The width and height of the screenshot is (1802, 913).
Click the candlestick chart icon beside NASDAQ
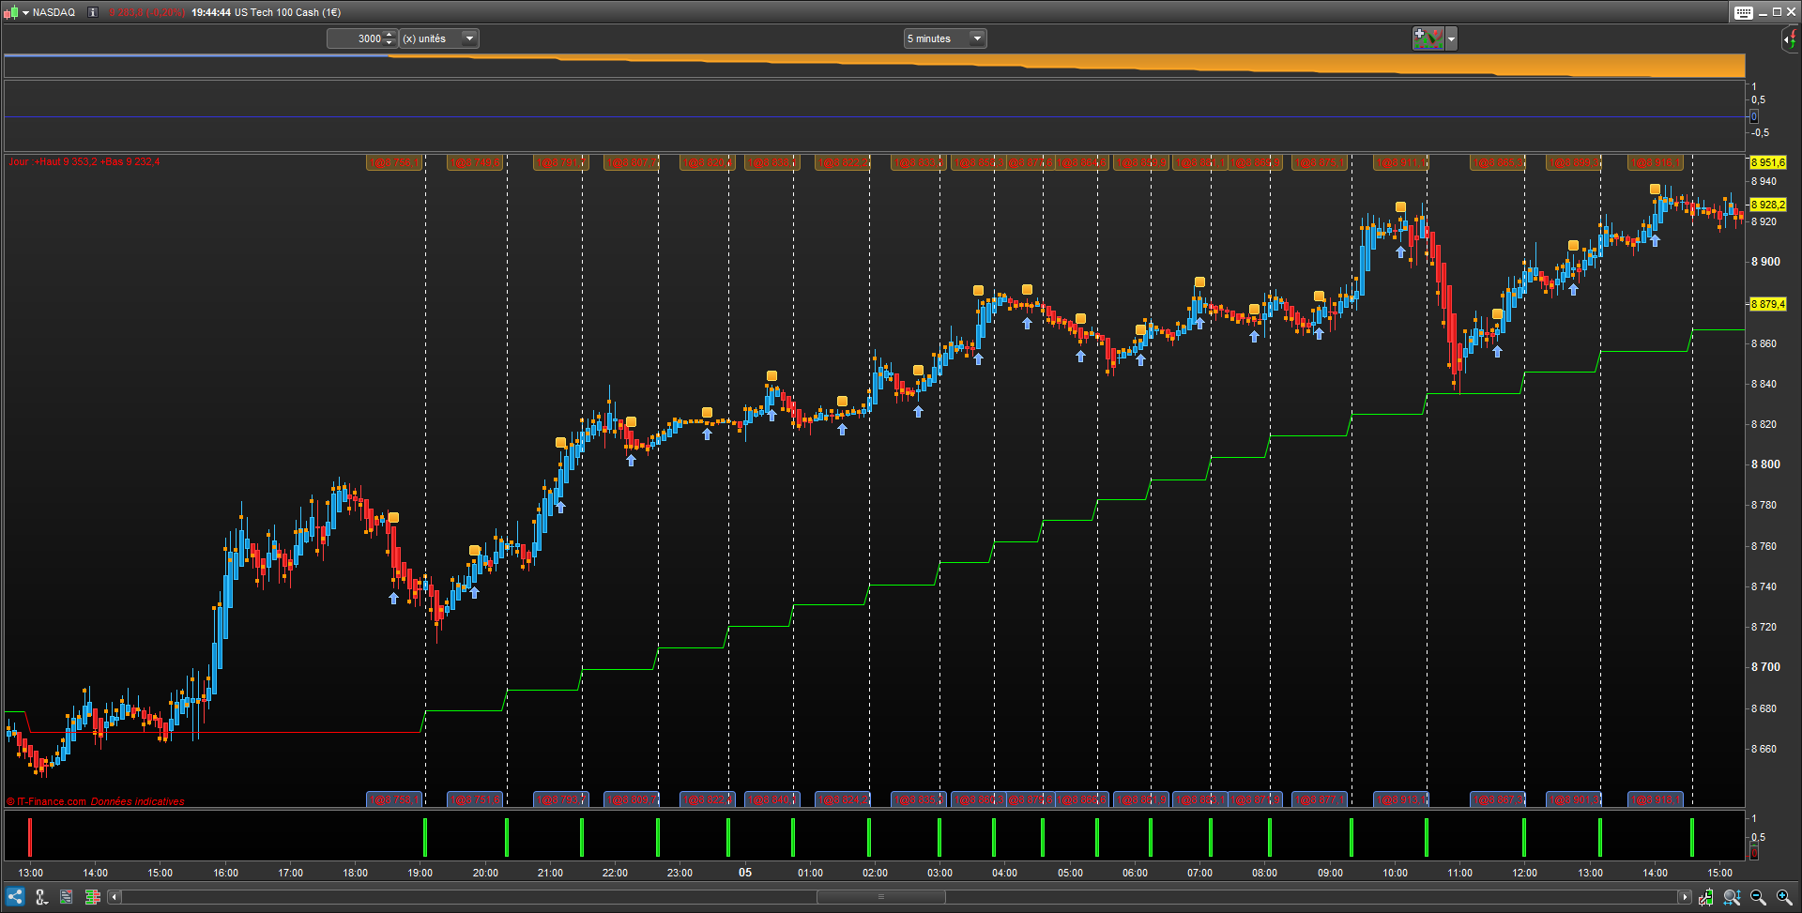pos(10,12)
